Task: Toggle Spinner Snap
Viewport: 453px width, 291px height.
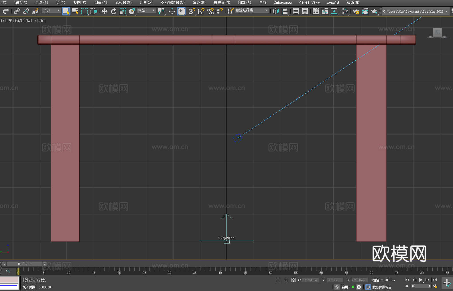Action: [x=220, y=11]
